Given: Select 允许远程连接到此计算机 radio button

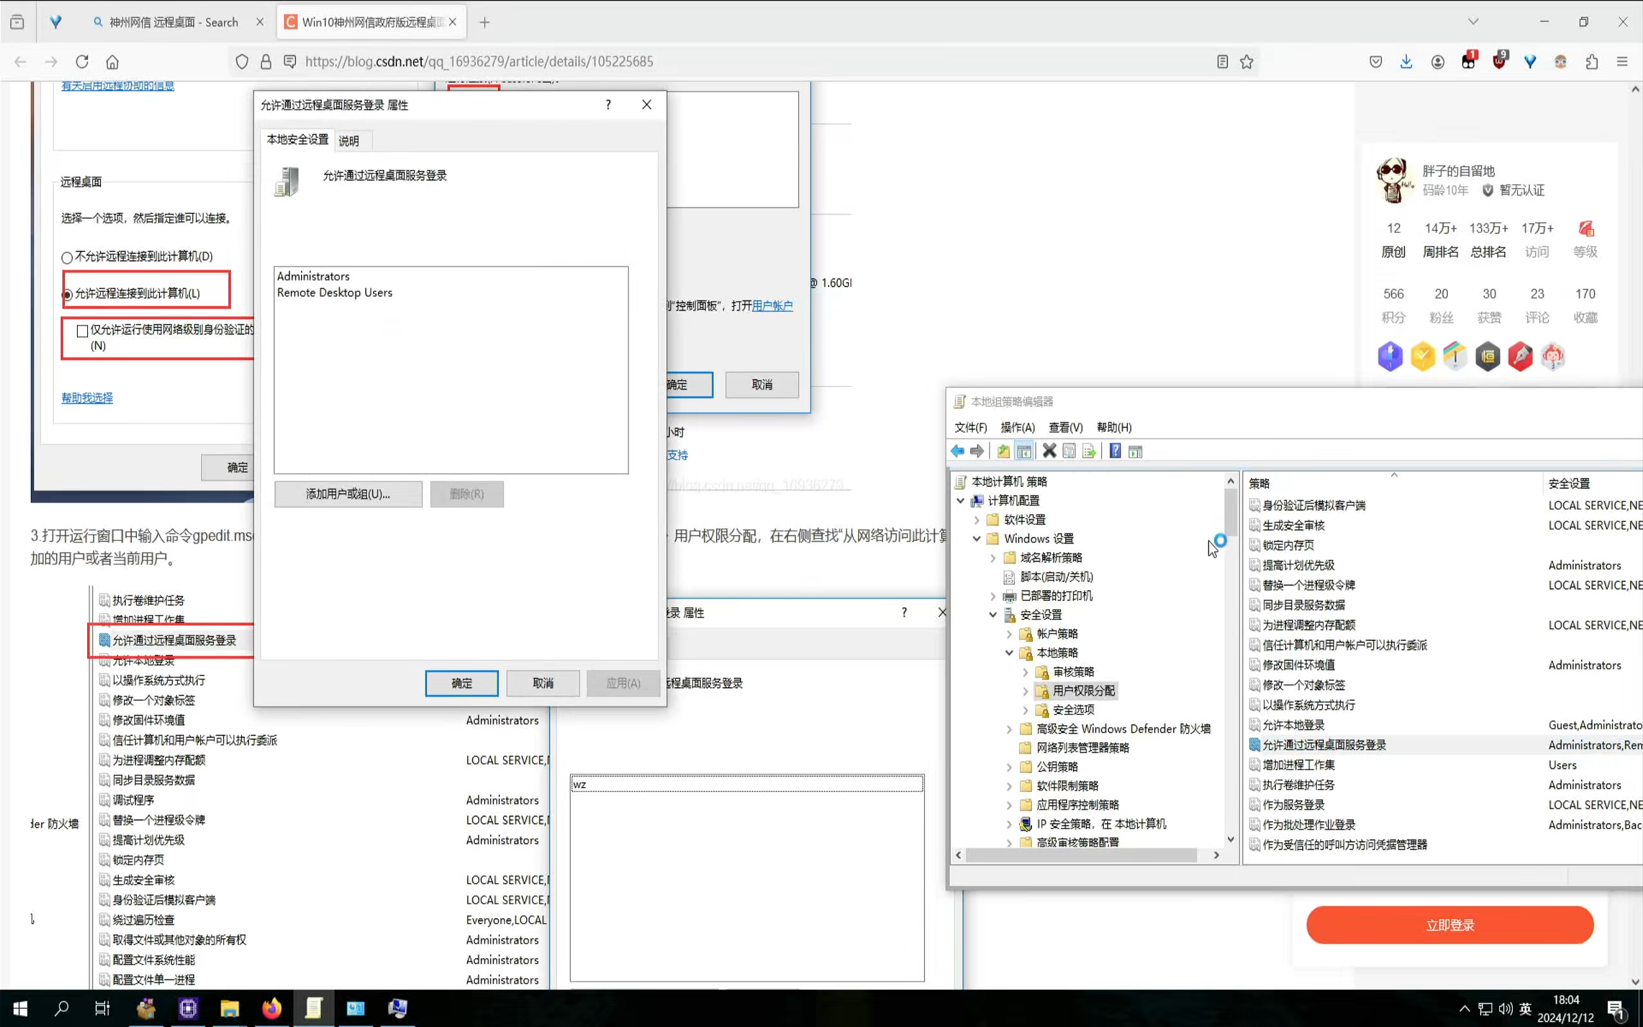Looking at the screenshot, I should click(67, 295).
